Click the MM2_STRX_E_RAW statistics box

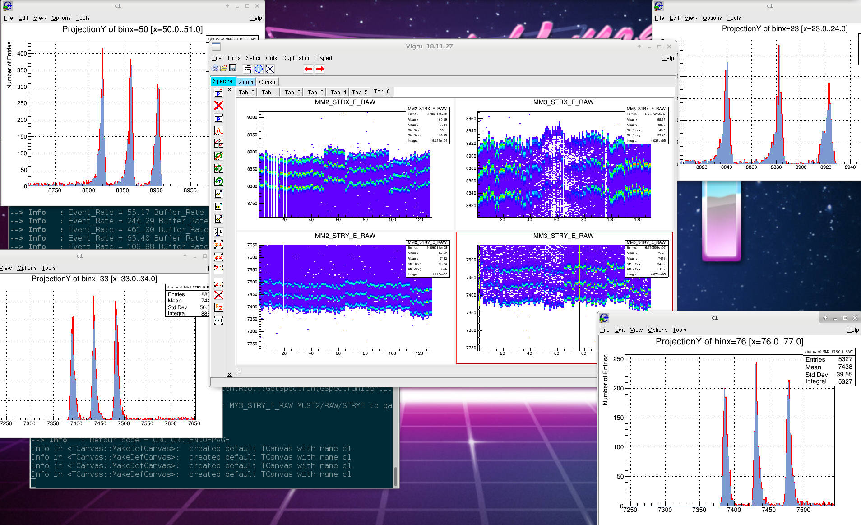tap(428, 125)
